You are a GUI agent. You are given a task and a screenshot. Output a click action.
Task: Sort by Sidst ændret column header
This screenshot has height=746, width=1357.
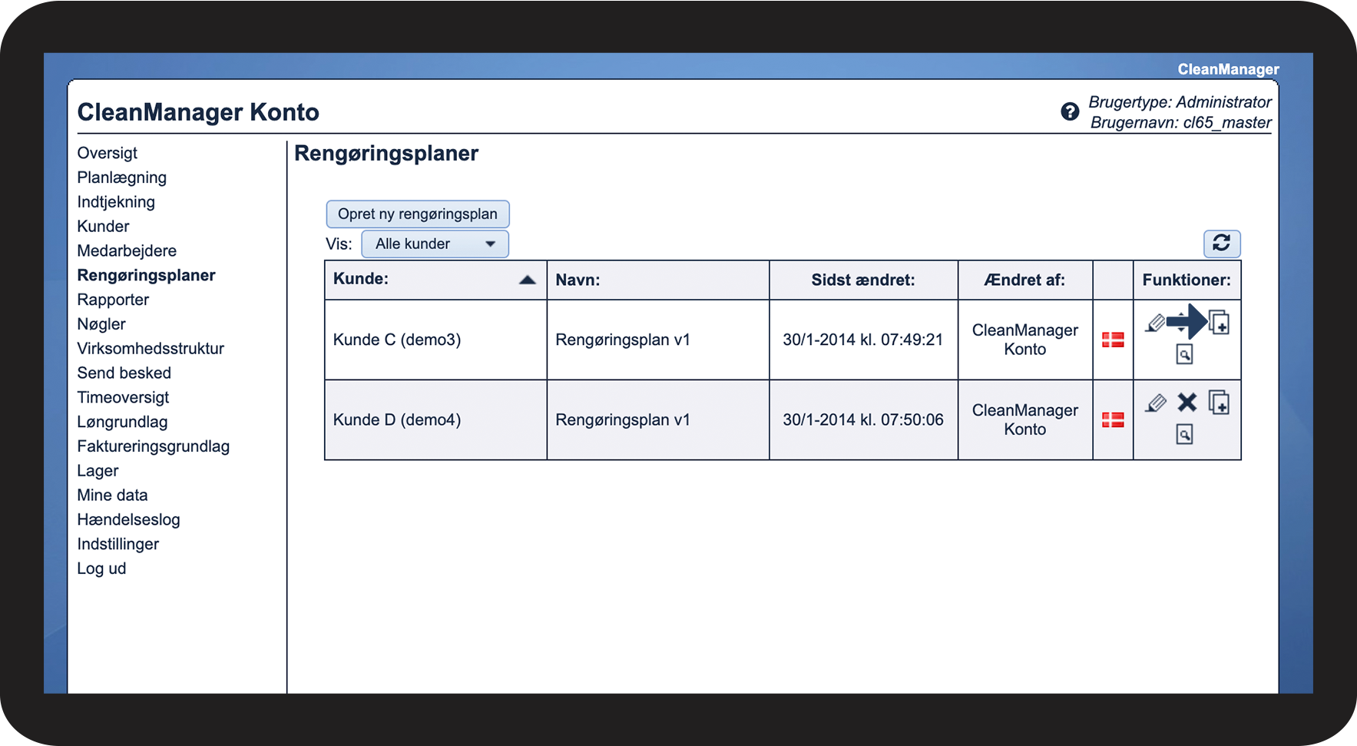pyautogui.click(x=863, y=280)
